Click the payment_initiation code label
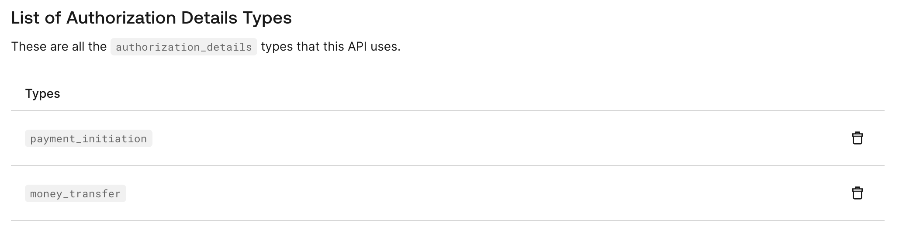This screenshot has width=899, height=234. [x=89, y=138]
